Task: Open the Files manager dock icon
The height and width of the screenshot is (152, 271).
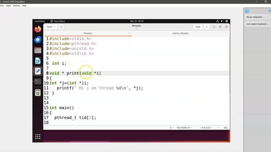Action: (x=38, y=50)
